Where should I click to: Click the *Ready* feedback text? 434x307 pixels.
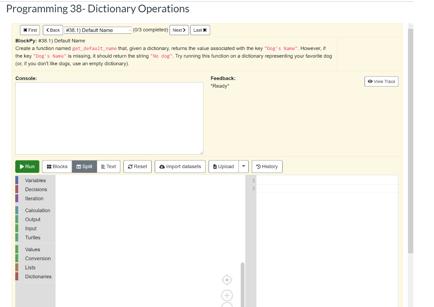point(220,86)
